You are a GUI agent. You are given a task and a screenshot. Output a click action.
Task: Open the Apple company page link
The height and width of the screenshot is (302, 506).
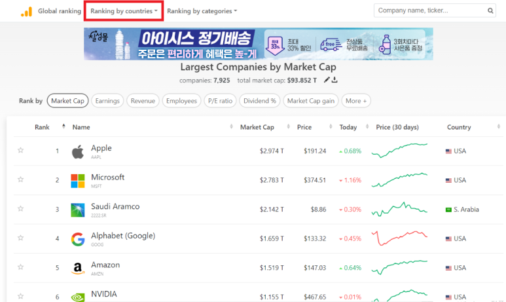tap(101, 148)
